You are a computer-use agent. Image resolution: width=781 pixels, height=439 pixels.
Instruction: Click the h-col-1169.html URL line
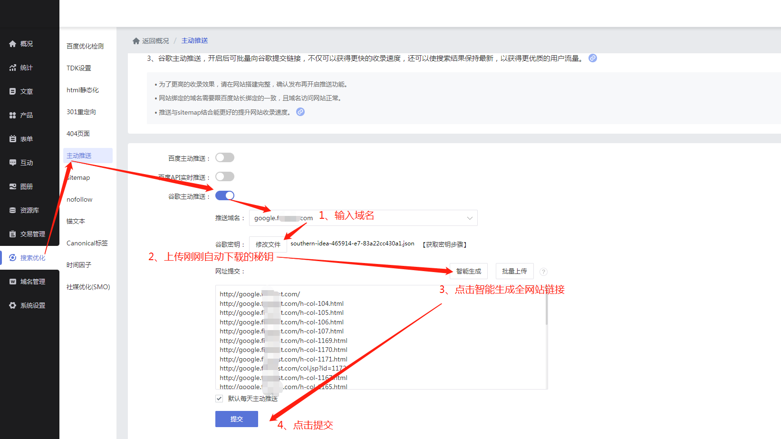(x=283, y=341)
